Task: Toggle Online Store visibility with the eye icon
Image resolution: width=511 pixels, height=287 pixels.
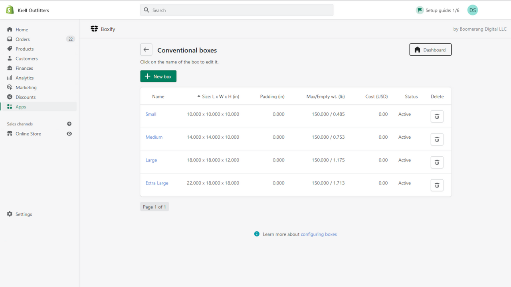Action: (69, 134)
